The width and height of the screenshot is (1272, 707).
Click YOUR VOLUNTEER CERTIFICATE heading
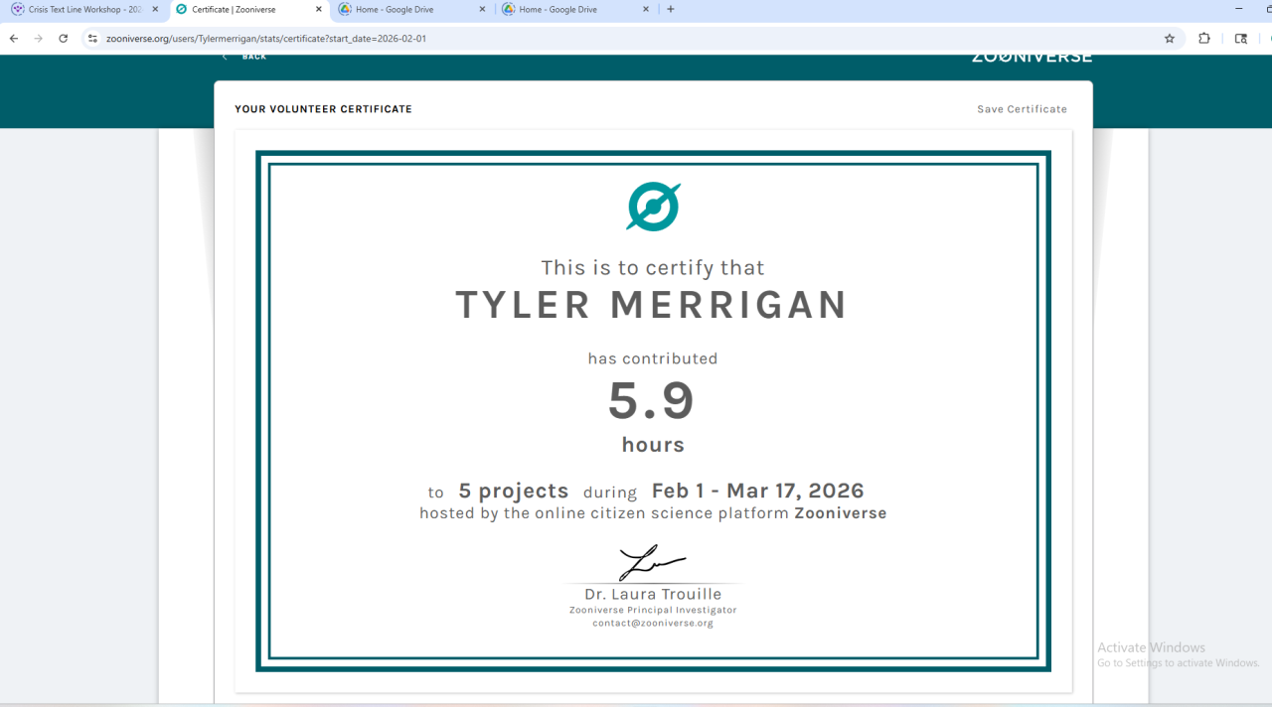(323, 109)
